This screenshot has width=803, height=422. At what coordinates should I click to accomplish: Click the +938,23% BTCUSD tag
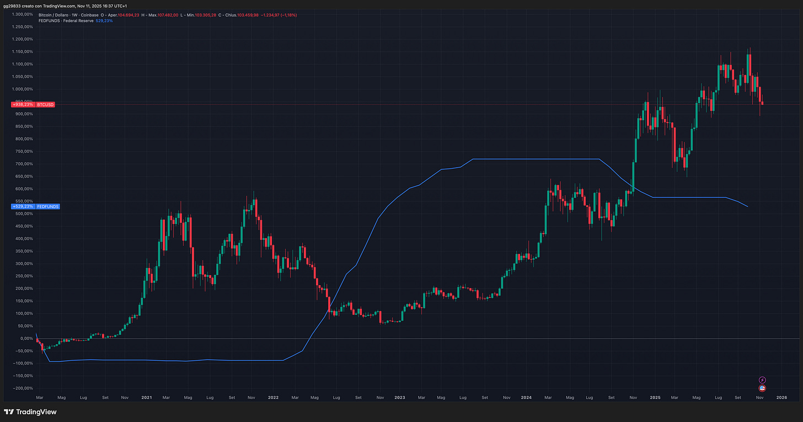click(22, 104)
